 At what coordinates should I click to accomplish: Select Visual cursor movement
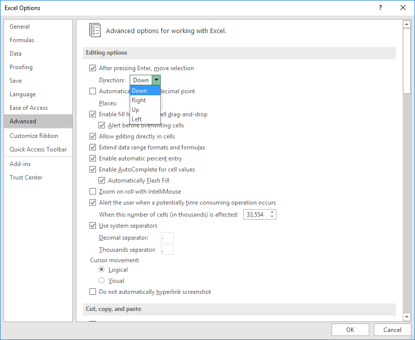(101, 280)
